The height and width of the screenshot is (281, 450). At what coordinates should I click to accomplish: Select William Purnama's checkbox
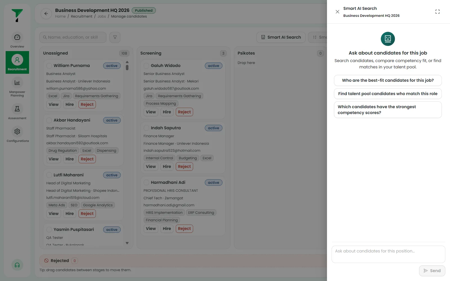[x=49, y=66]
